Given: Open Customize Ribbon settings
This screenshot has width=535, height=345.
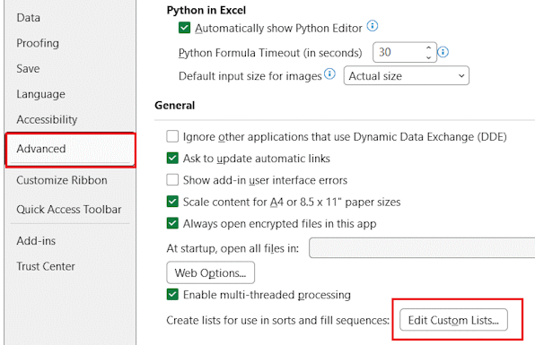Looking at the screenshot, I should pos(62,180).
